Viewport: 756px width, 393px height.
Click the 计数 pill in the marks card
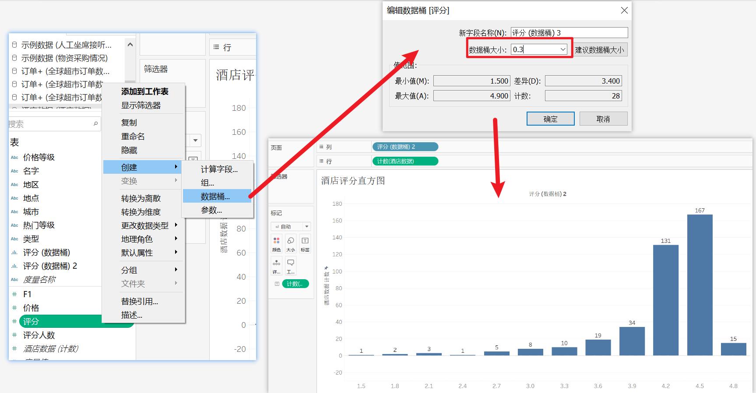(295, 284)
